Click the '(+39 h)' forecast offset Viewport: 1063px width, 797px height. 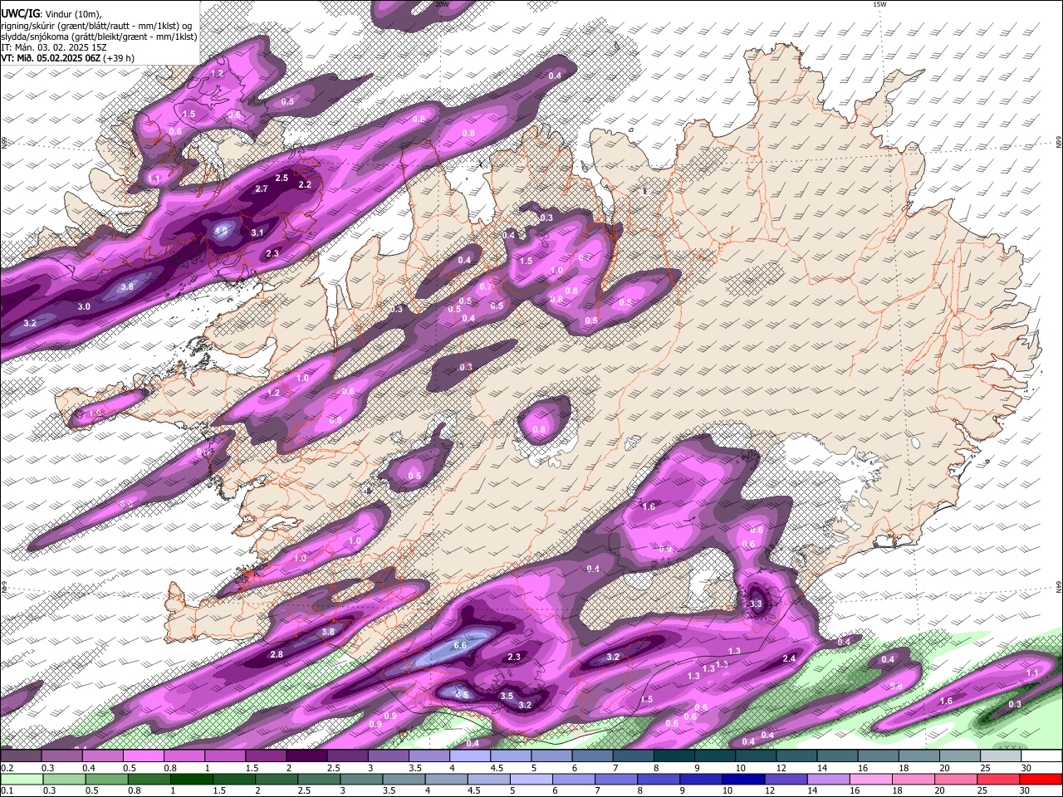tap(120, 58)
